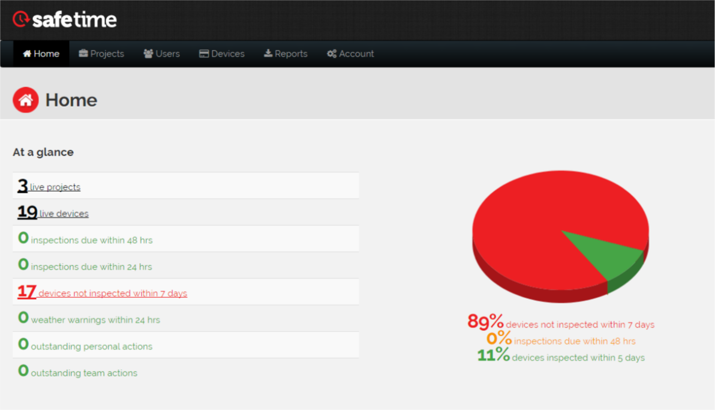This screenshot has width=715, height=410.
Task: Click the 'Home' page title text
Action: pos(71,100)
